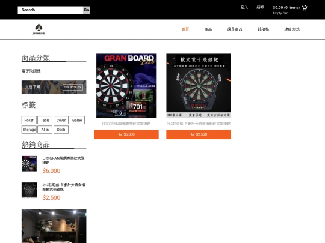Click hot-seller 日本GRAN product name
Image resolution: width=325 pixels, height=243 pixels.
pos(63,160)
